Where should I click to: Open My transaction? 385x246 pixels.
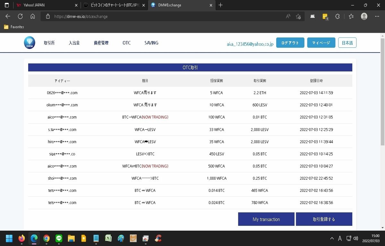pos(266,219)
